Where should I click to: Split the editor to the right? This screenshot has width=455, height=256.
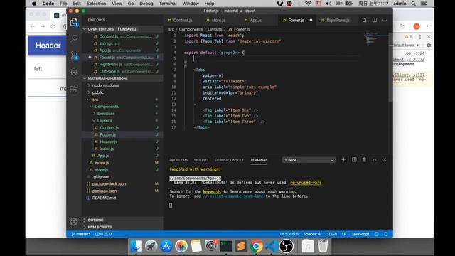point(375,20)
